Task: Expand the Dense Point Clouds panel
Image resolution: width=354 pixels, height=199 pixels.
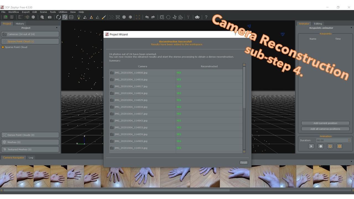Action: [30, 135]
